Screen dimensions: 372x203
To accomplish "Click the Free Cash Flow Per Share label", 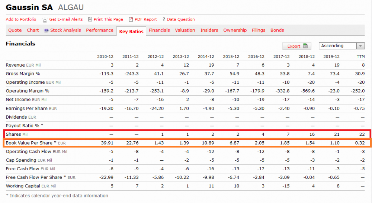I will point(41,177).
